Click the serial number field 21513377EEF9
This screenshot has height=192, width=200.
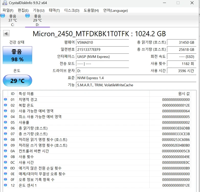(x=102, y=49)
